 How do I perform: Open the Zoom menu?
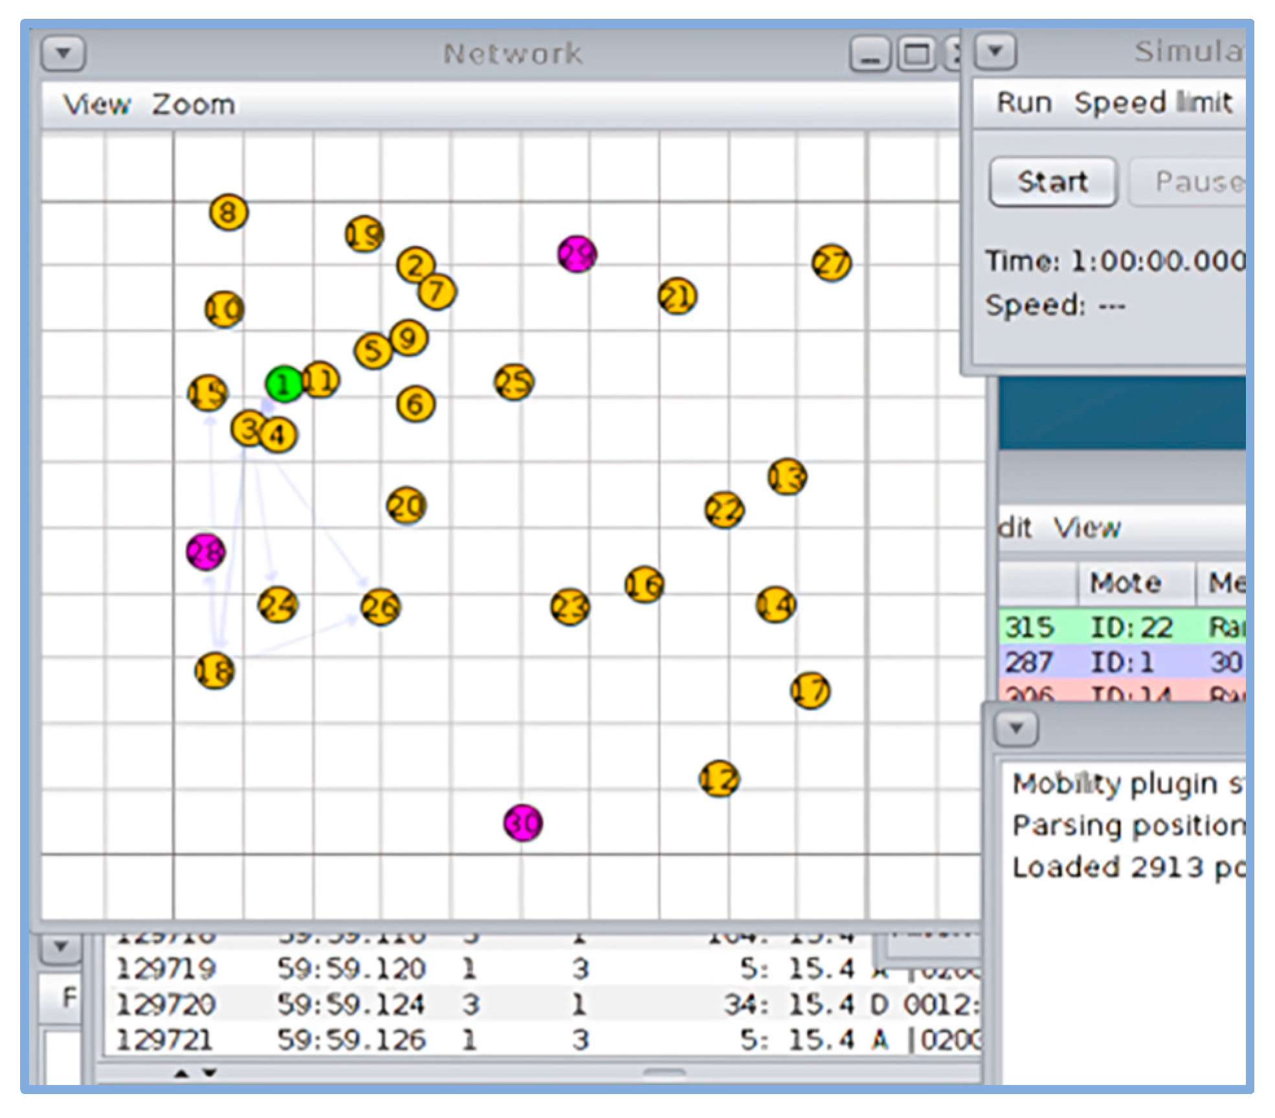[x=193, y=104]
